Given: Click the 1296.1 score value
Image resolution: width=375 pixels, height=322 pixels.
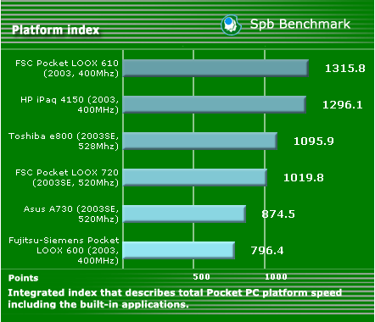Looking at the screenshot, I should pyautogui.click(x=343, y=105).
